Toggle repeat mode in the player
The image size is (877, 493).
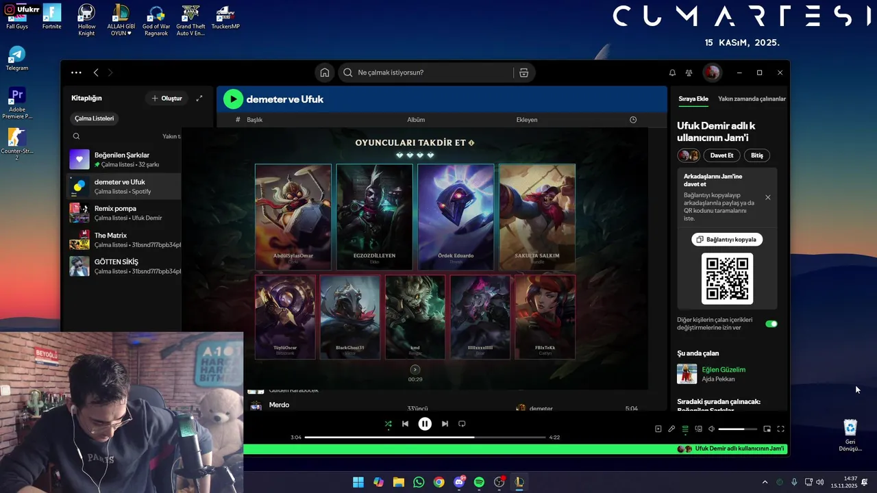pyautogui.click(x=462, y=424)
